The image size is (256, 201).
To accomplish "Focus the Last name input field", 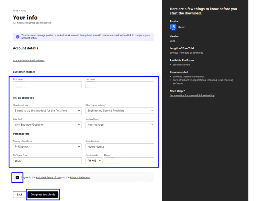I will click(120, 85).
